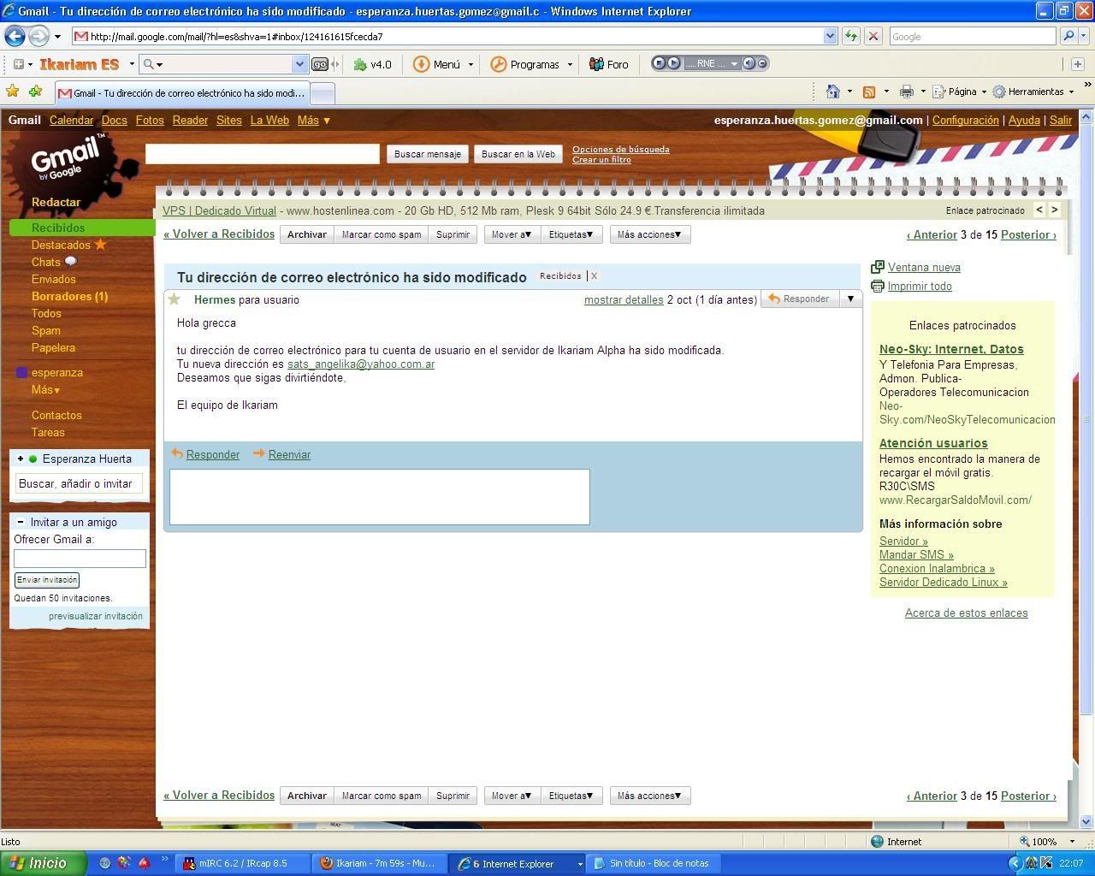Remove the Recibidos label with X

tap(594, 275)
